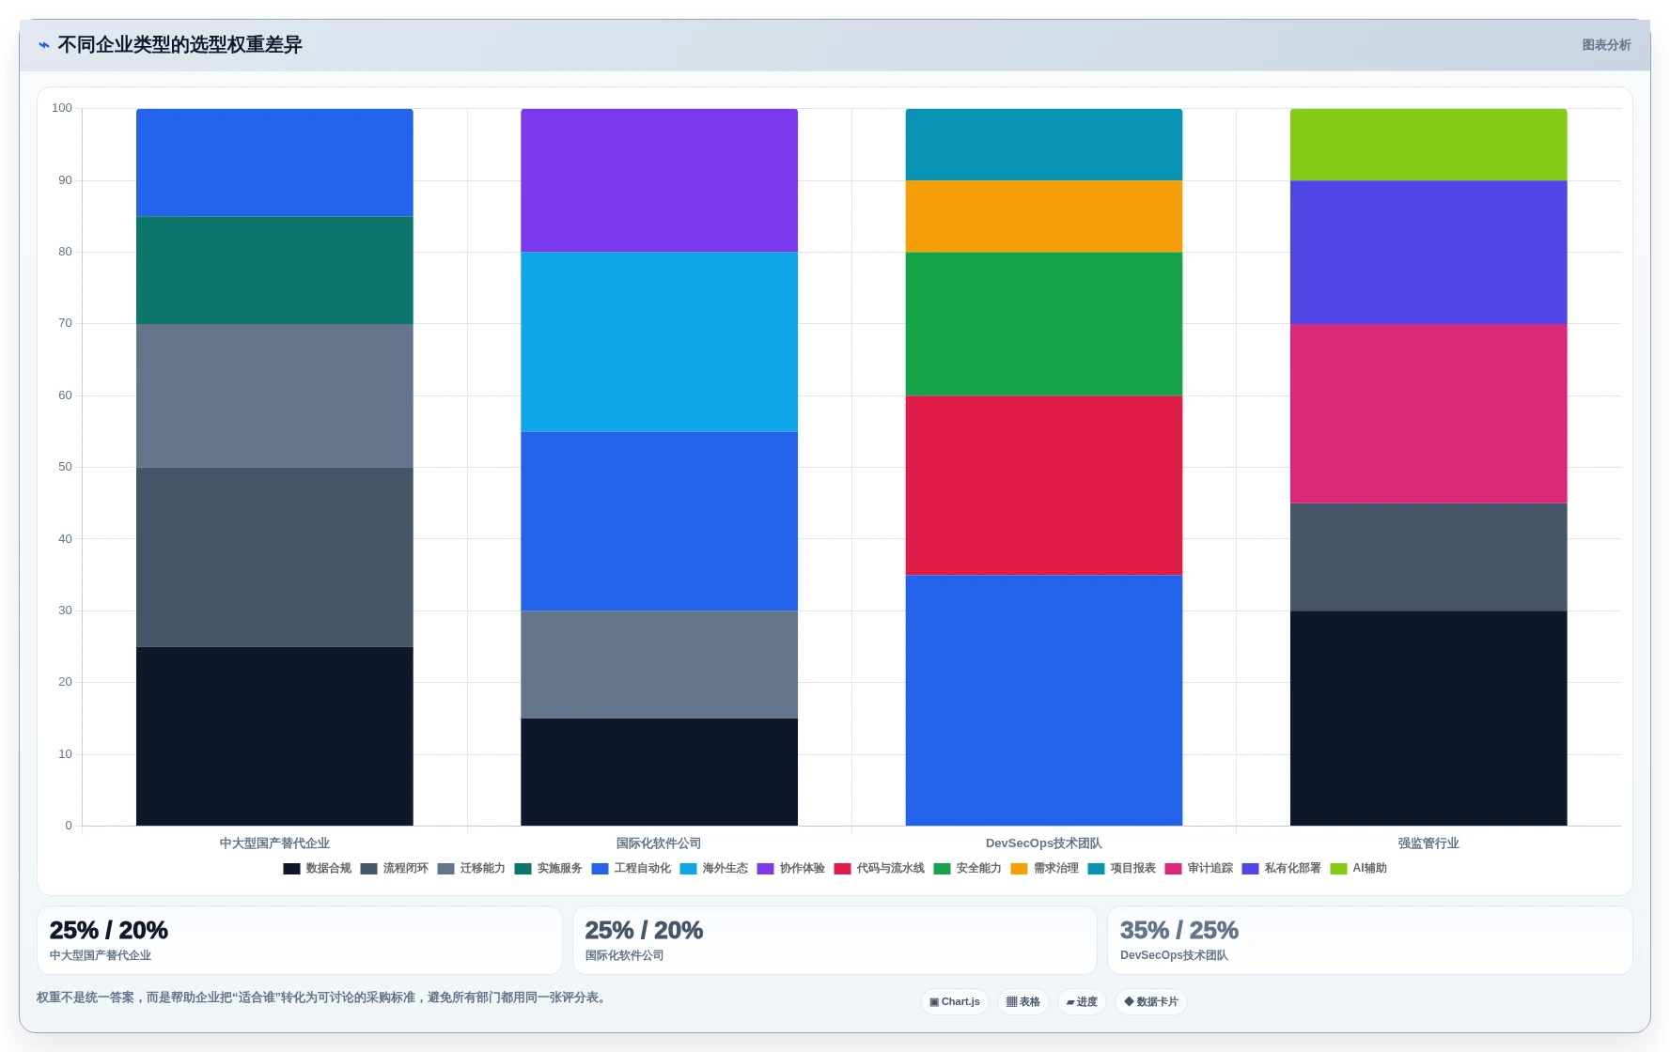Hide the 安全能力 dataset via legend
1670x1052 pixels.
coord(967,869)
